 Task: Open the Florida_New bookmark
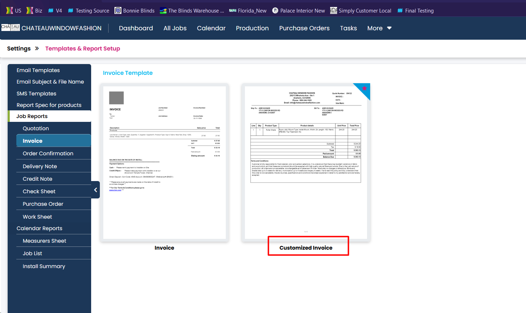pos(248,11)
